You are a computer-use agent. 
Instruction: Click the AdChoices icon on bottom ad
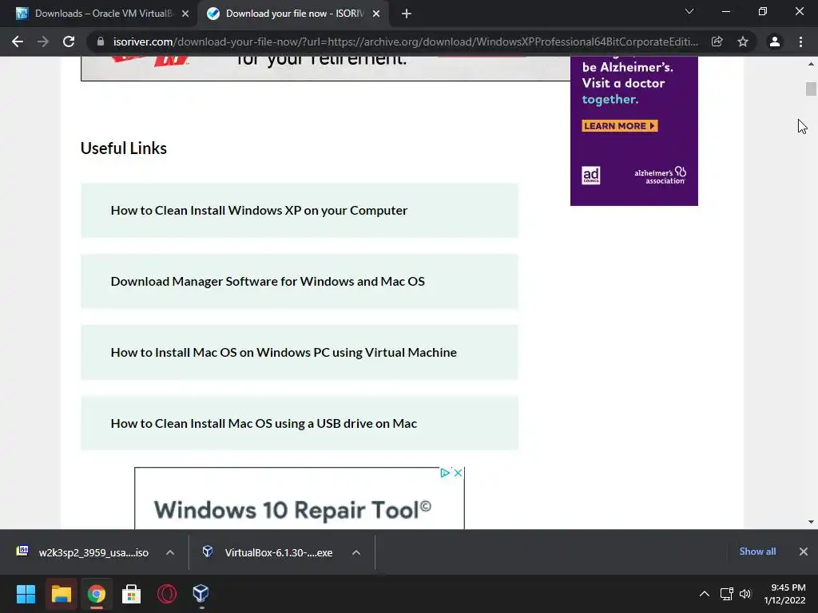click(445, 473)
